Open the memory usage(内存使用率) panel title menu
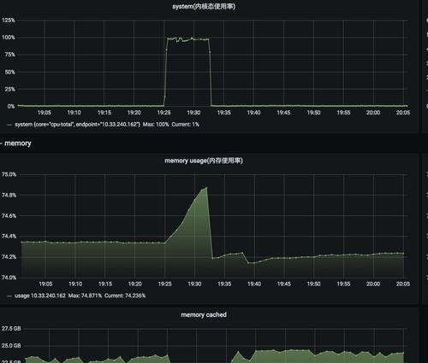Image resolution: width=428 pixels, height=363 pixels. (x=204, y=161)
